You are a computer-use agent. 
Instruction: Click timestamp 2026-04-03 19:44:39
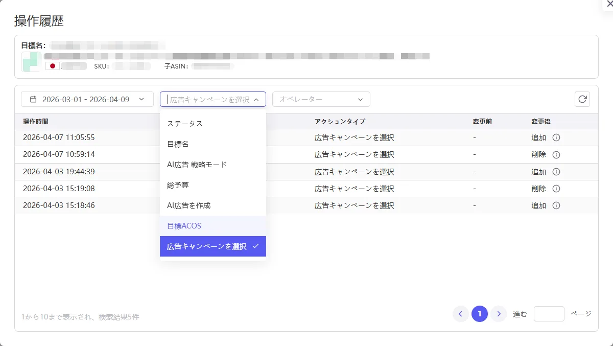point(59,172)
